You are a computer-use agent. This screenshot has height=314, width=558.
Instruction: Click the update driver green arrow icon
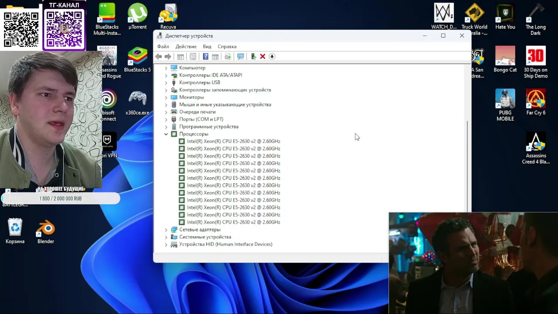253,56
